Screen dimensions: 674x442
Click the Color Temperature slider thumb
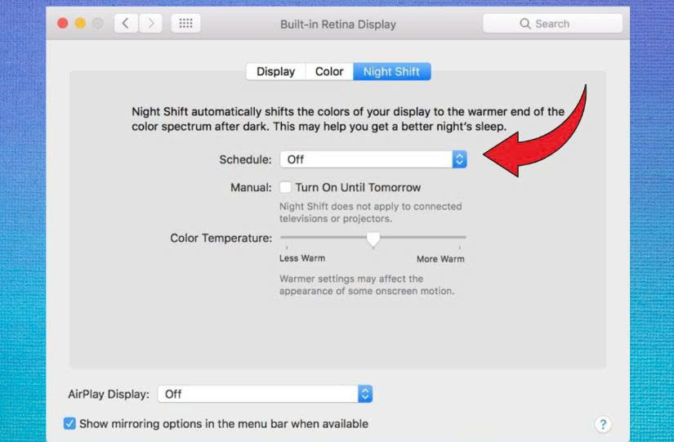[x=373, y=239]
